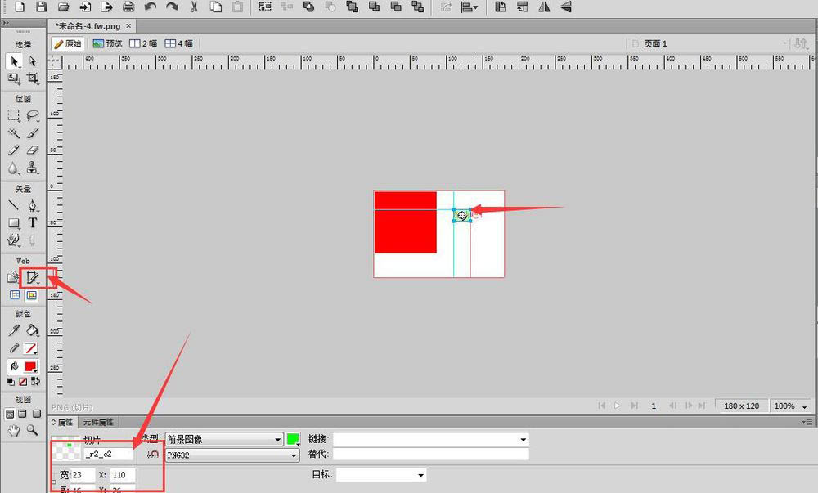Select the Pencil tool
This screenshot has width=818, height=493.
(x=14, y=150)
